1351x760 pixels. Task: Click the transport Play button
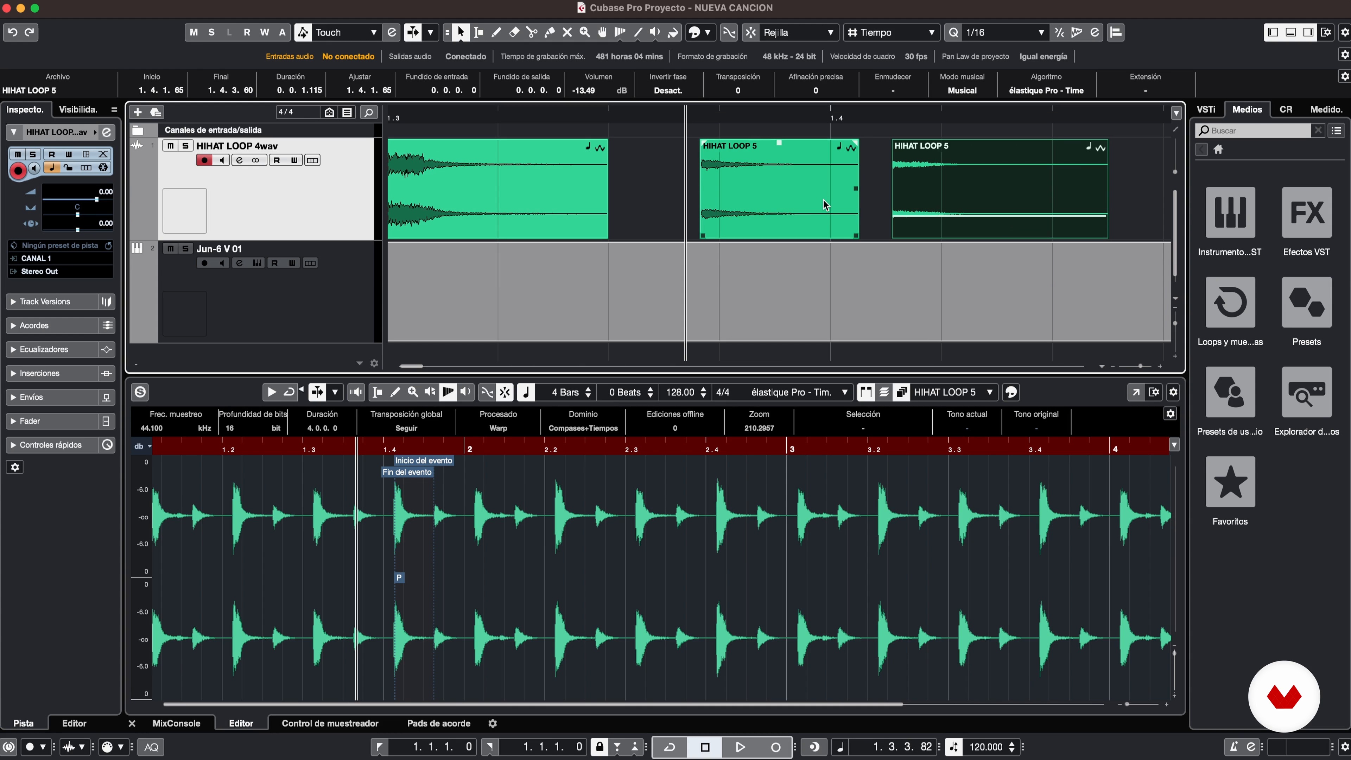(740, 747)
